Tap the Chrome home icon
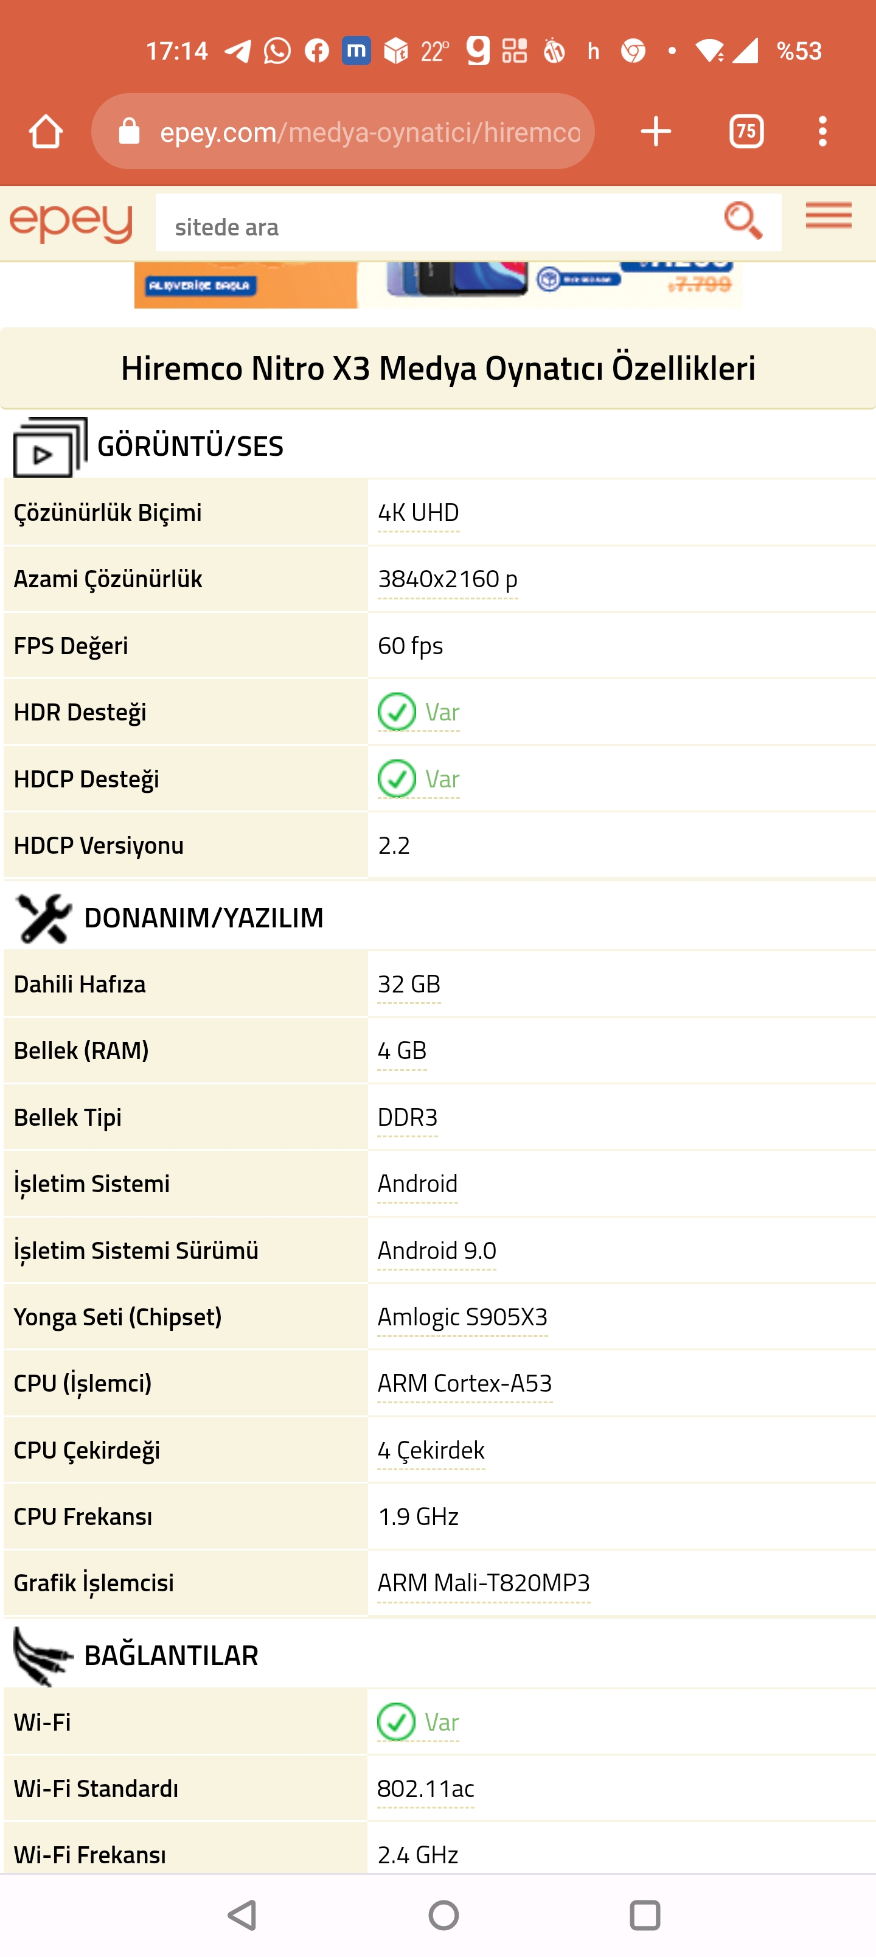The height and width of the screenshot is (1957, 876). (x=46, y=131)
